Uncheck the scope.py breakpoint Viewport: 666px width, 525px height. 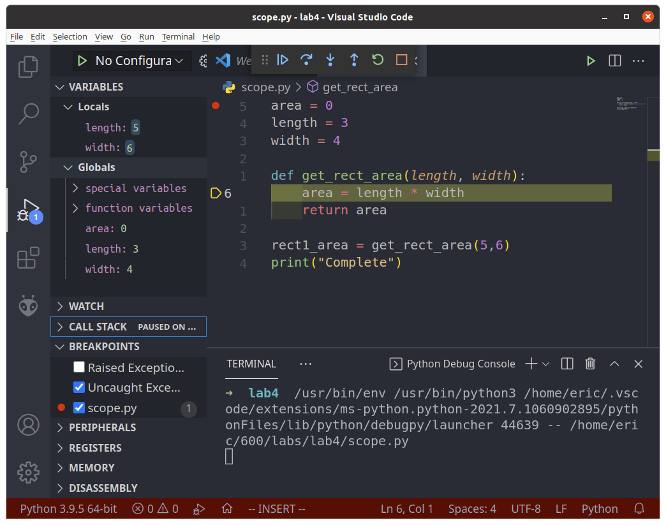click(x=79, y=407)
